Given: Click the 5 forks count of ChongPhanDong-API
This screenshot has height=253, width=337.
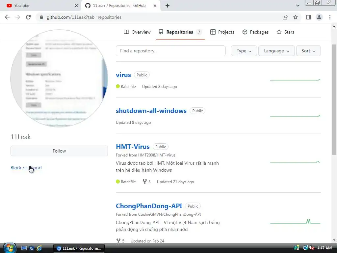Looking at the screenshot, I should point(120,241).
